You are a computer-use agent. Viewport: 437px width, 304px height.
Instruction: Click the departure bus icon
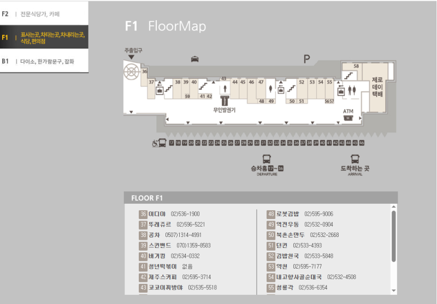(x=267, y=159)
